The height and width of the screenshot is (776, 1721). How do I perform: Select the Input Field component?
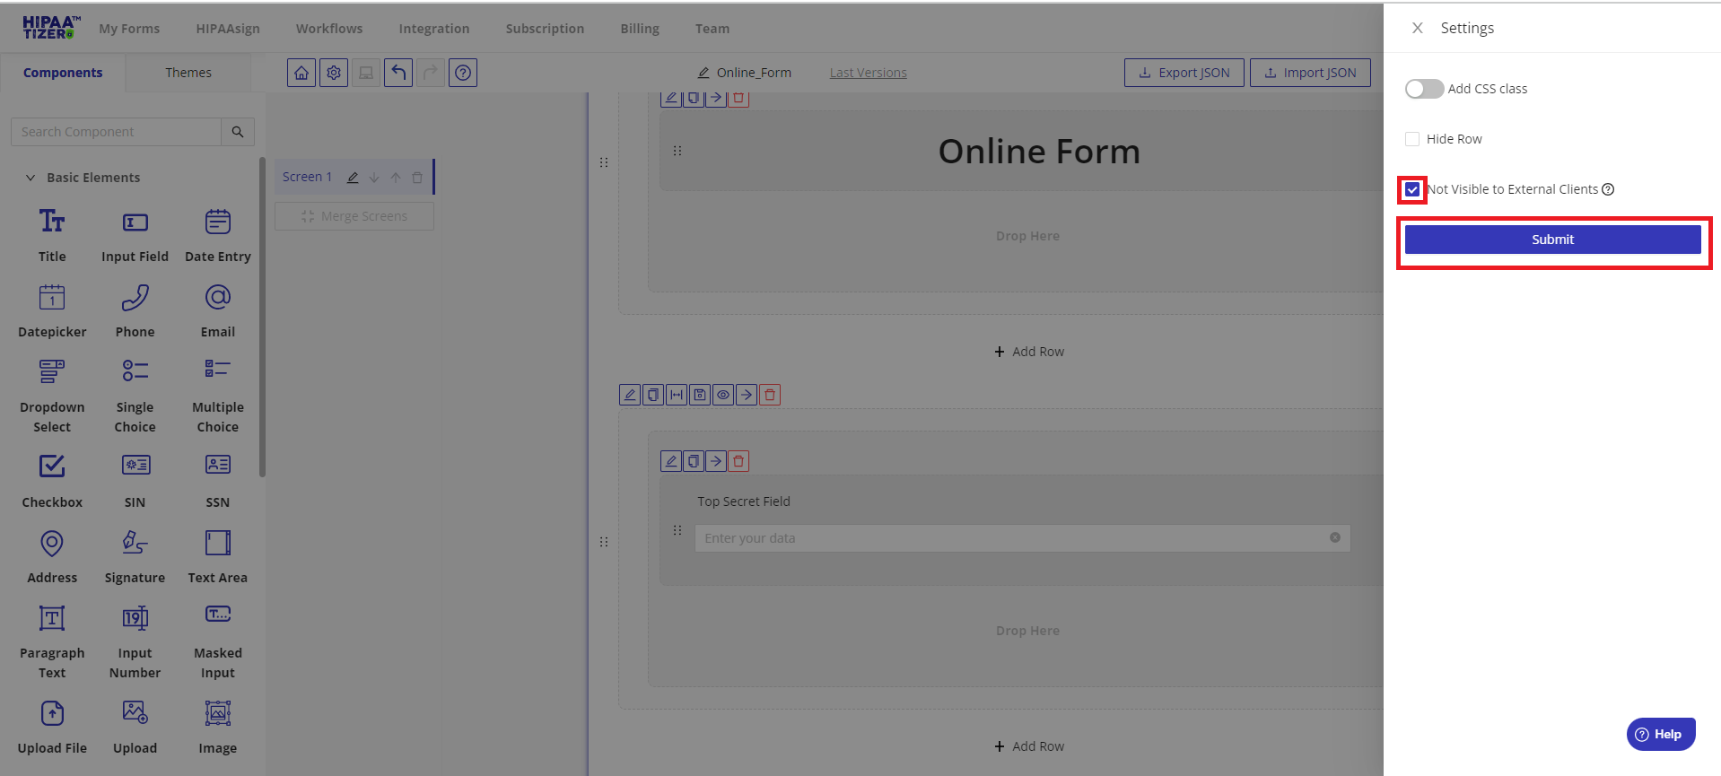[135, 236]
